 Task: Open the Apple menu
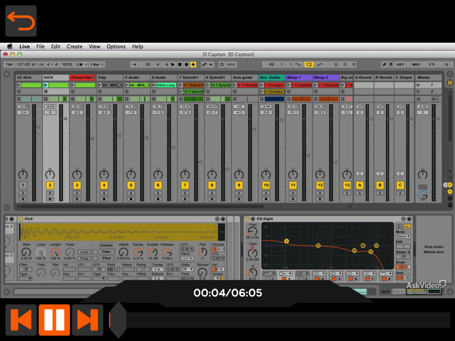[x=10, y=46]
